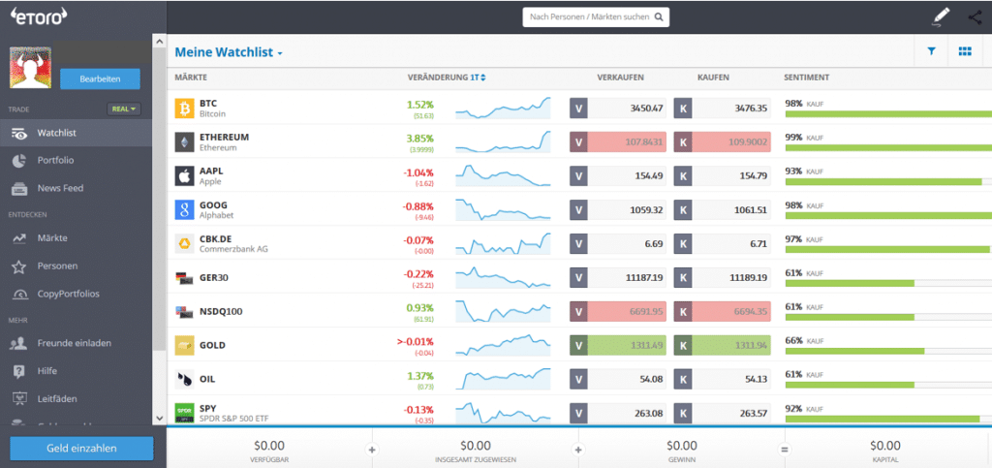The width and height of the screenshot is (992, 468).
Task: Switch to grid view icon
Action: click(964, 52)
